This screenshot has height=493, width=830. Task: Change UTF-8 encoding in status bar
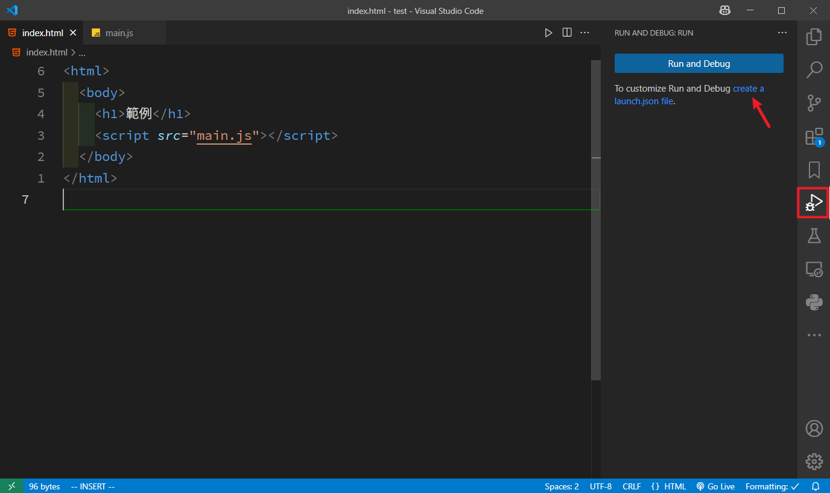point(601,486)
